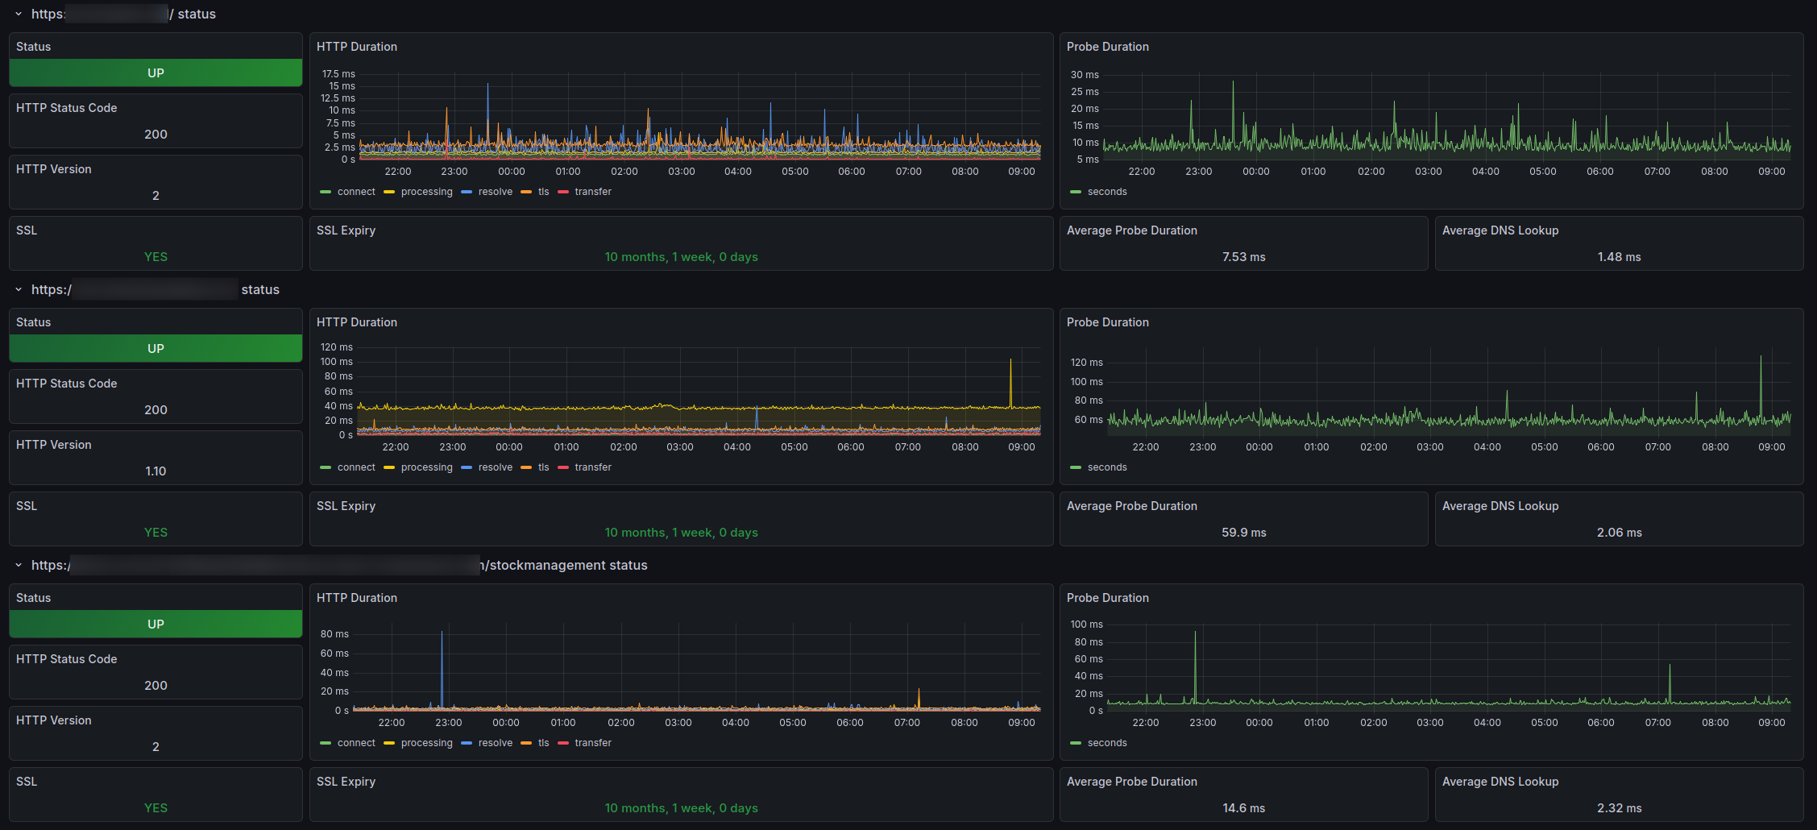Click tall yellow spike in middle HTTP Duration graph
Screen dimensions: 1817x830
[x=1010, y=379]
